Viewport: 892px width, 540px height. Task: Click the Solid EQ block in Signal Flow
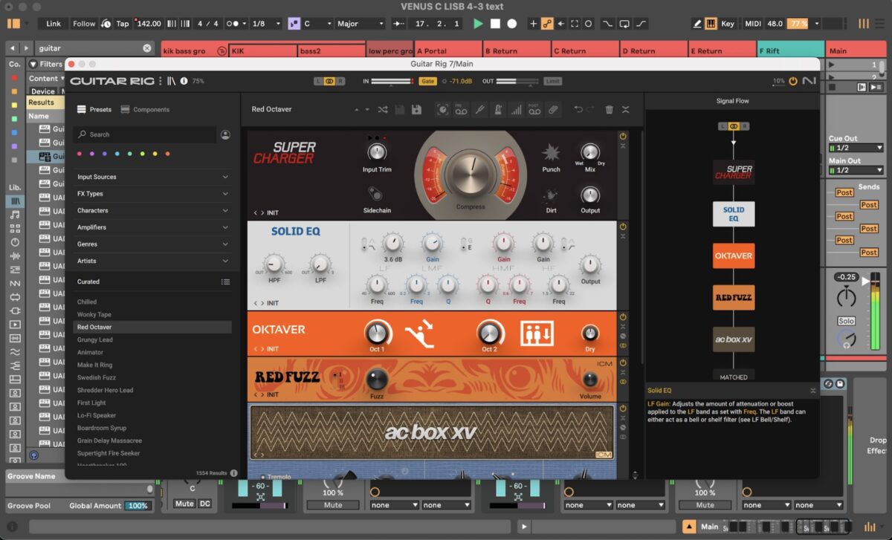pos(734,214)
